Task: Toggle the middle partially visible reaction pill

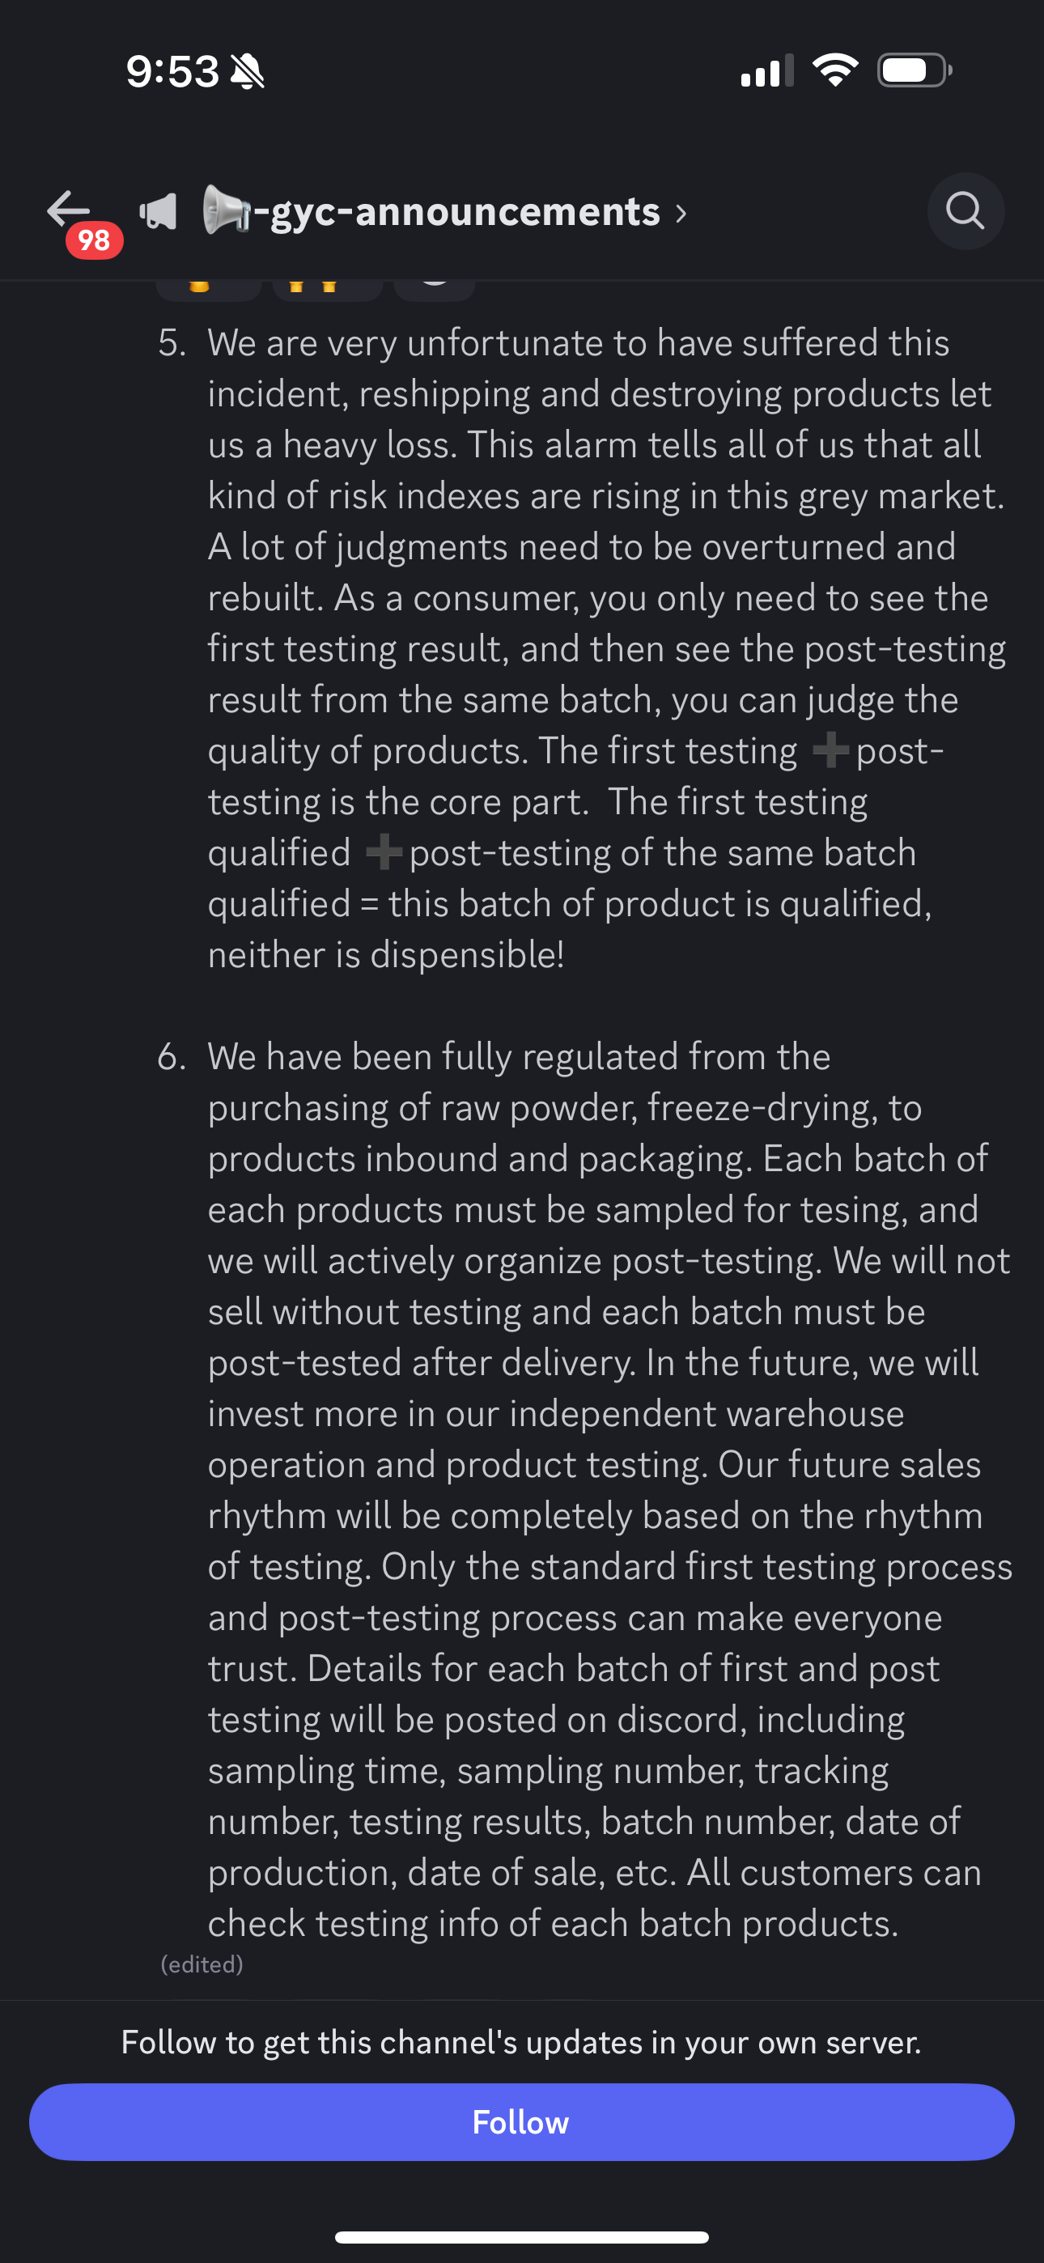Action: click(x=327, y=290)
